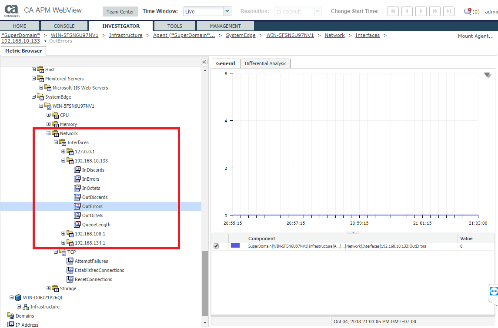Click the tree vertical scrollbar thumb
The width and height of the screenshot is (498, 328).
click(x=205, y=283)
